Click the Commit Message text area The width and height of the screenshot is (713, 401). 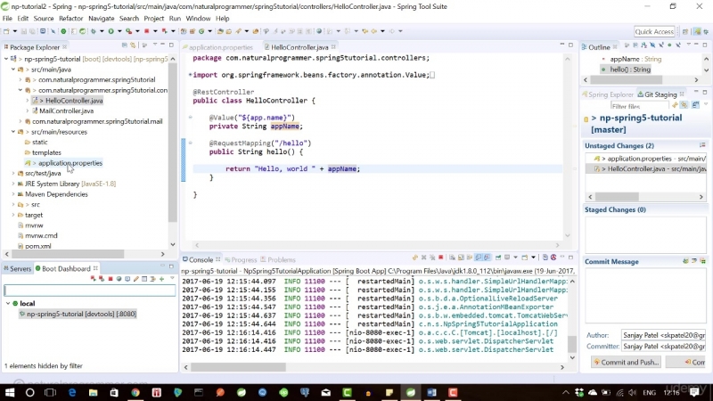645,295
